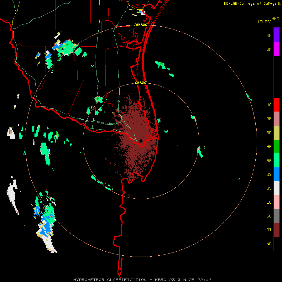
Task: Pick the RA light green legend swatch
Action: coord(277,160)
